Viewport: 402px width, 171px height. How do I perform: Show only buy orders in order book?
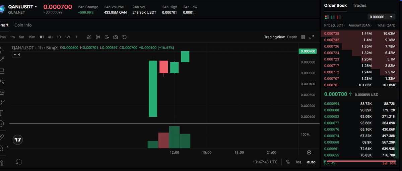coord(333,17)
